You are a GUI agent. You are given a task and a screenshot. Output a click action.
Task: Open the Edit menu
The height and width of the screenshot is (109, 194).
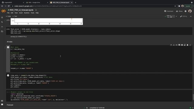click(12, 13)
